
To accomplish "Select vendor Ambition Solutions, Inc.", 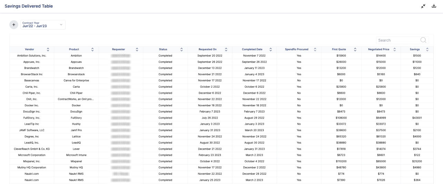I will [32, 56].
